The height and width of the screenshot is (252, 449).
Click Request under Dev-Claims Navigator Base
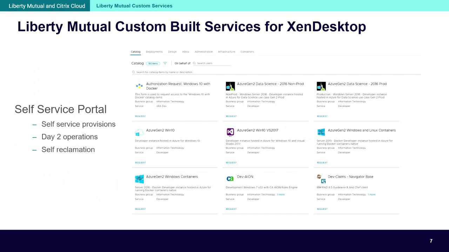[322, 209]
